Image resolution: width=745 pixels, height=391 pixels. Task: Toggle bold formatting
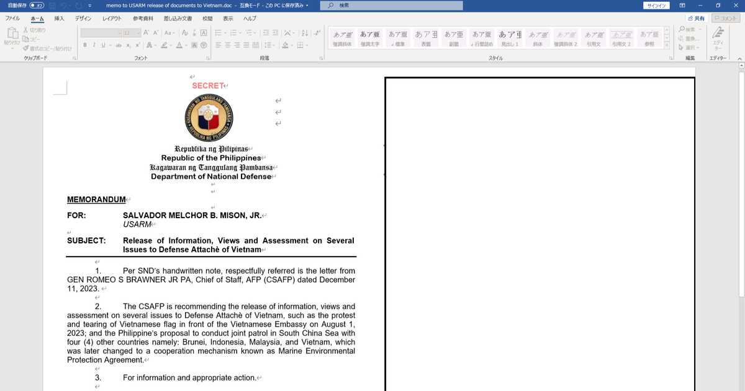(85, 45)
